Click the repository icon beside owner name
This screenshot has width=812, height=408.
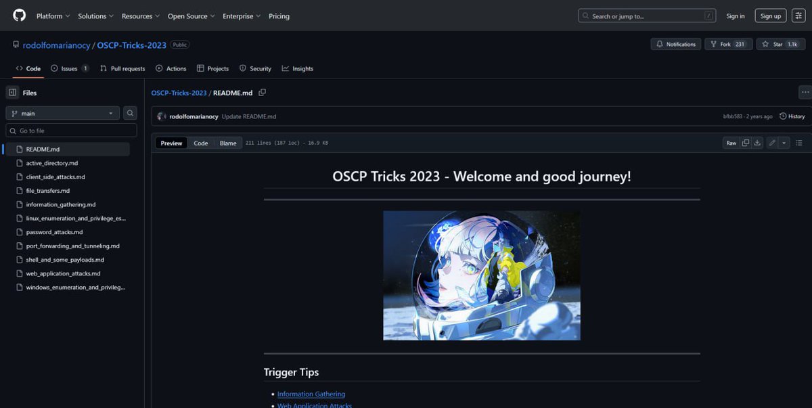point(16,45)
